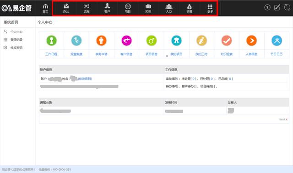293x173 pixels.
Task: Open the 客户信息 text link
Action: [126, 54]
